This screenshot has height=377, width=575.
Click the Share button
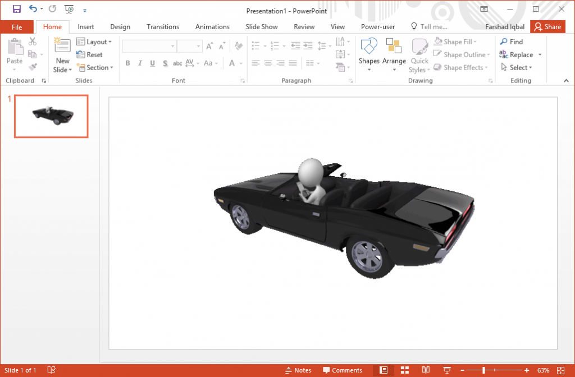pos(547,27)
